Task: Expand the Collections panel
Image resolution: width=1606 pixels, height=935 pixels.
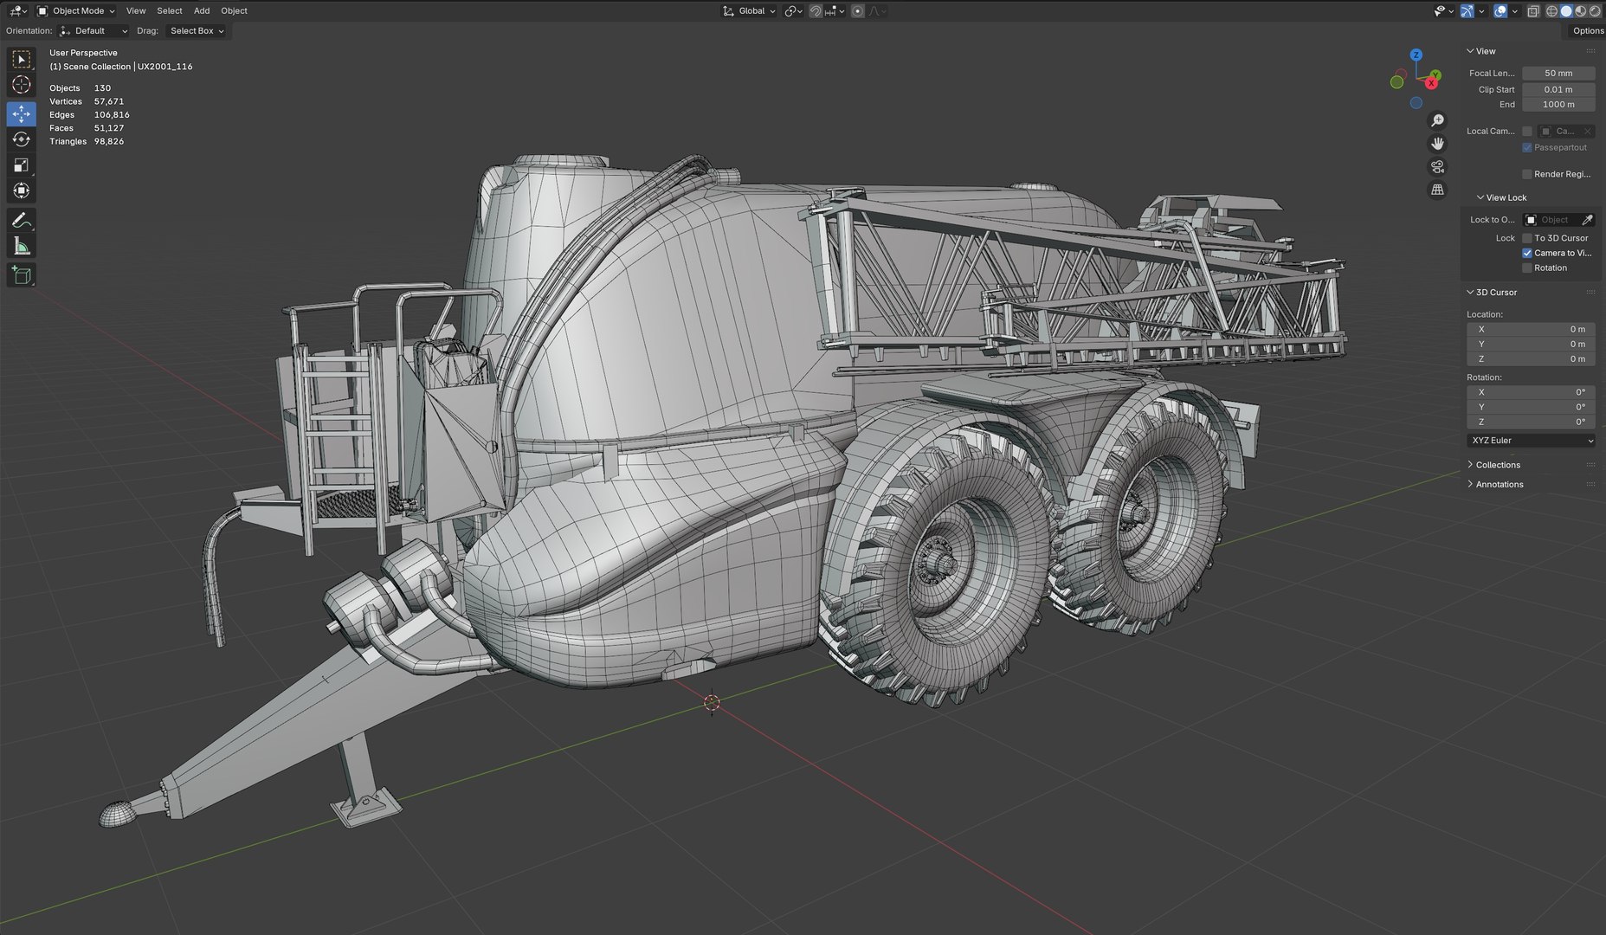Action: [1498, 465]
